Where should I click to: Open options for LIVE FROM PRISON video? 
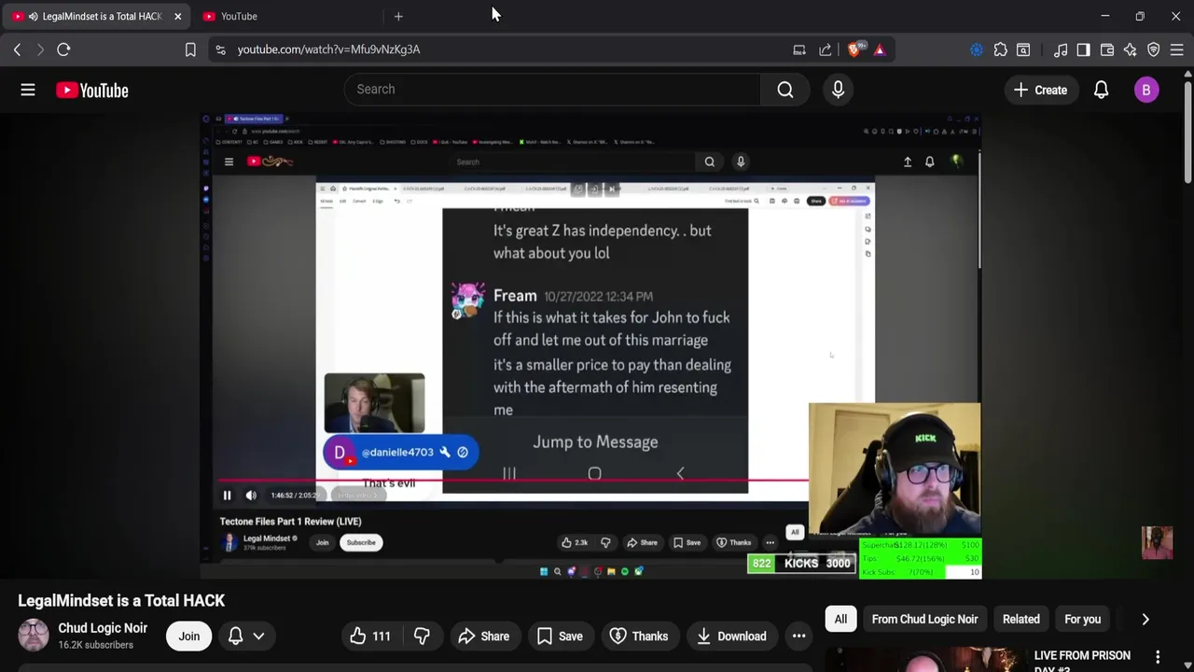click(1158, 657)
